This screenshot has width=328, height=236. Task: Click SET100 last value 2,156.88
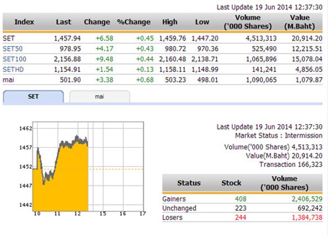(67, 59)
